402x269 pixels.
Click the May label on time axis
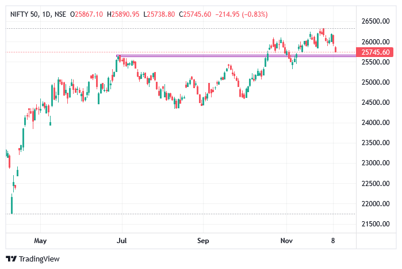pyautogui.click(x=40, y=240)
